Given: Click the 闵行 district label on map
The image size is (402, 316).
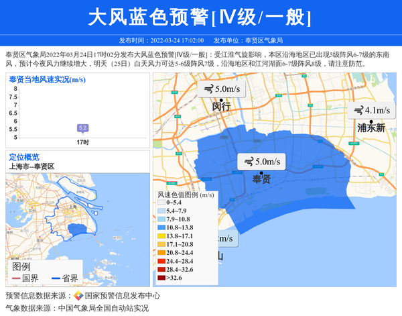Looking at the screenshot, I should pos(222,106).
